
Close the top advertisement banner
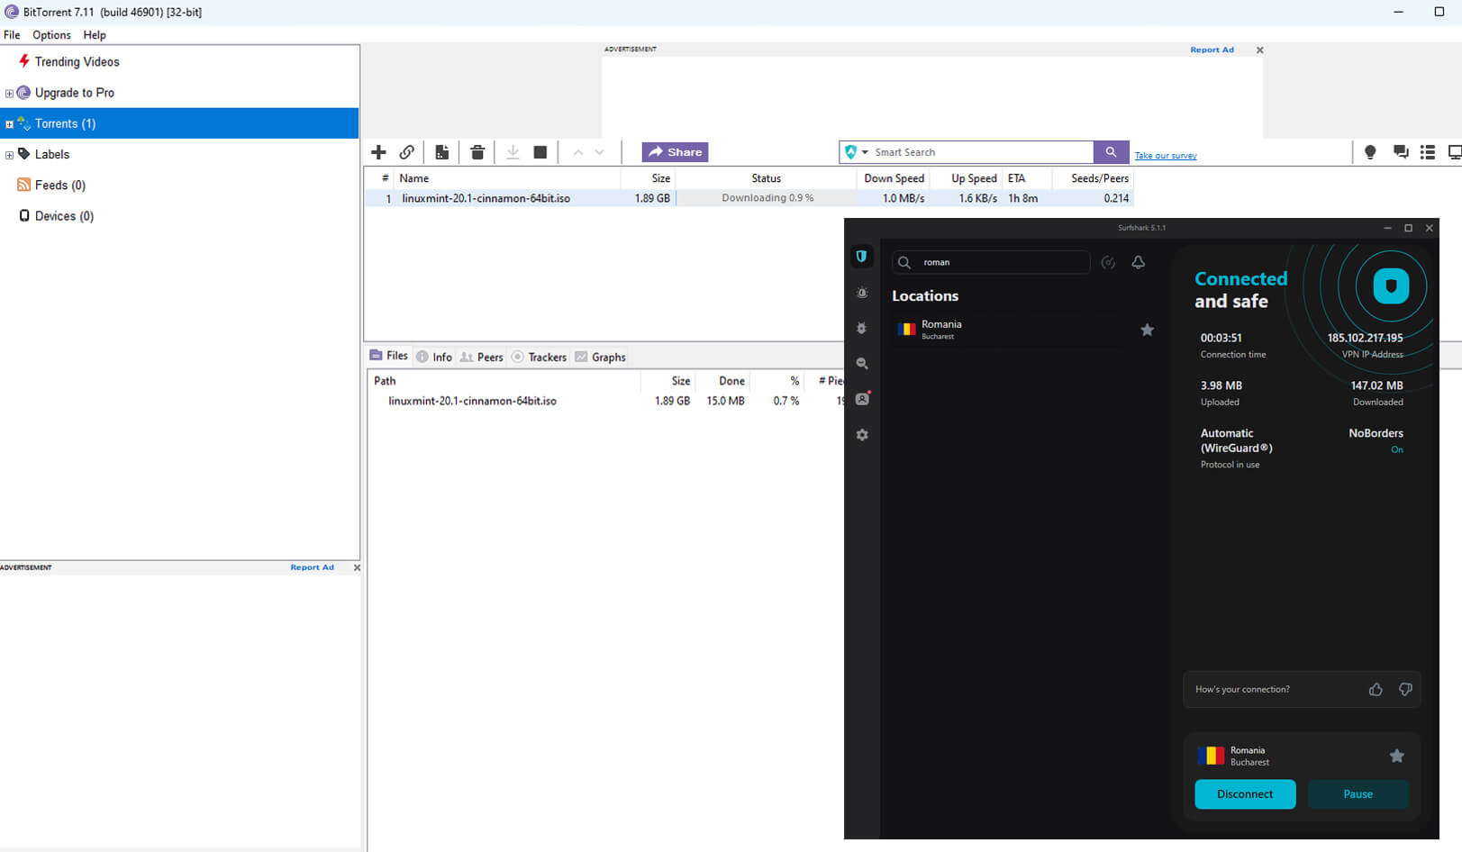(x=1259, y=50)
